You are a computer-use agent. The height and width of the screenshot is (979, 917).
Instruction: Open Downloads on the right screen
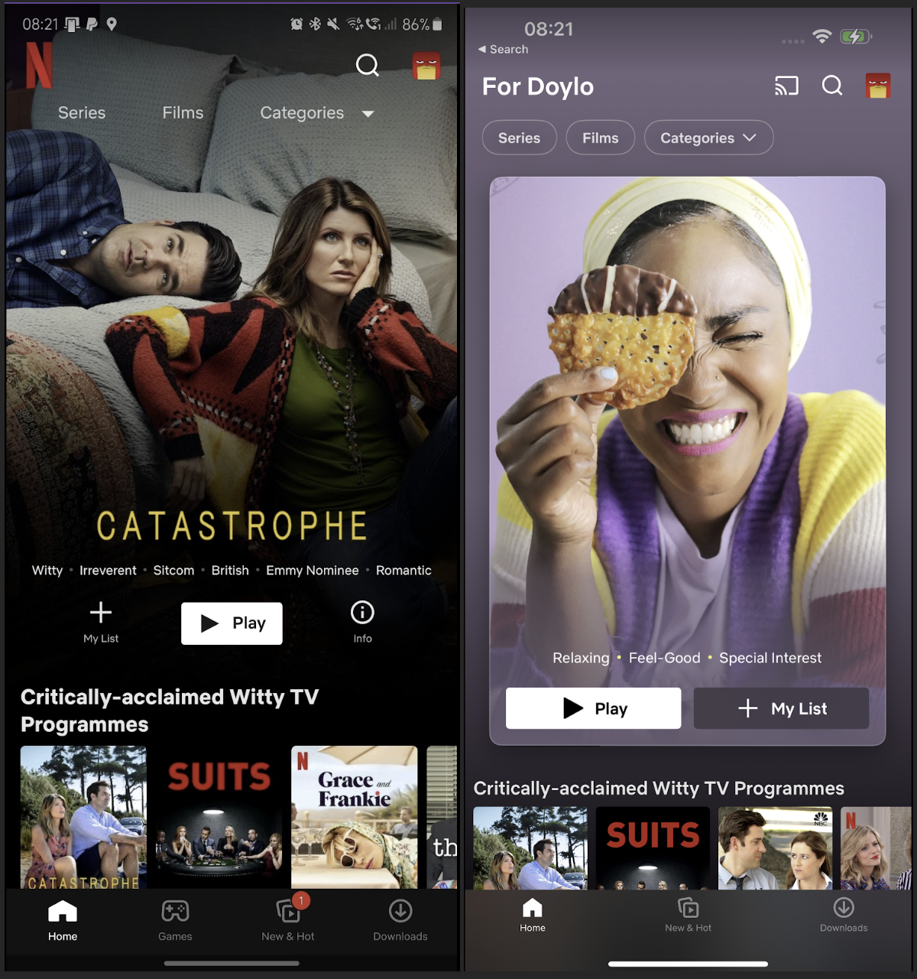(x=844, y=915)
